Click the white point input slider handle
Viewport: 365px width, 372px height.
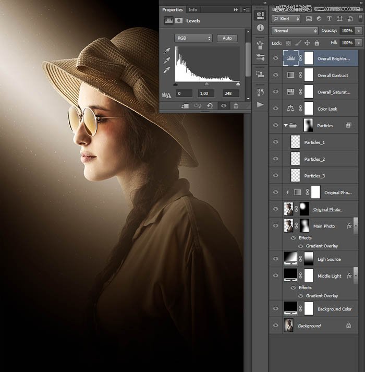[x=238, y=83]
